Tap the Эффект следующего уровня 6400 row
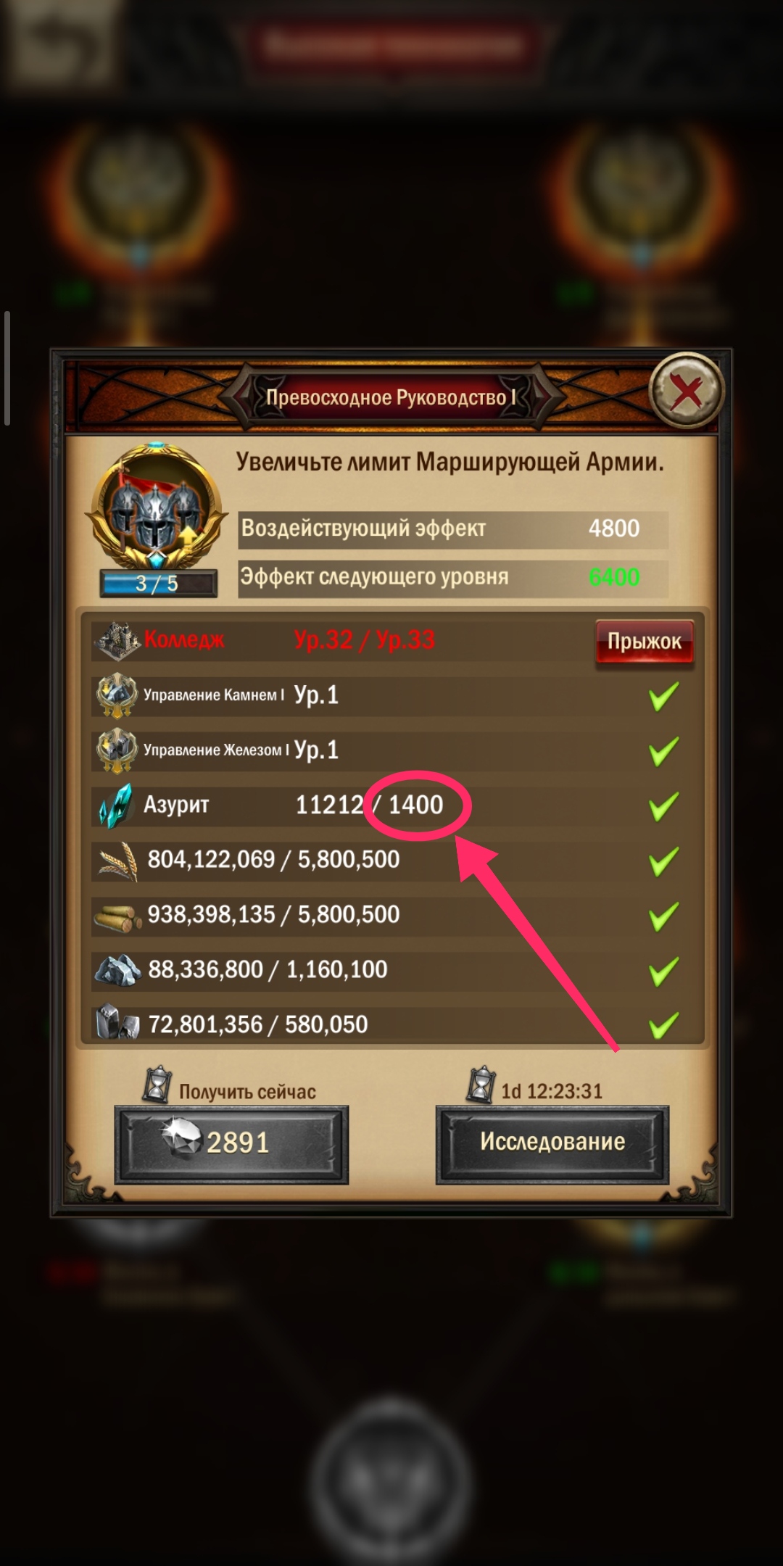783x1566 pixels. tap(453, 578)
